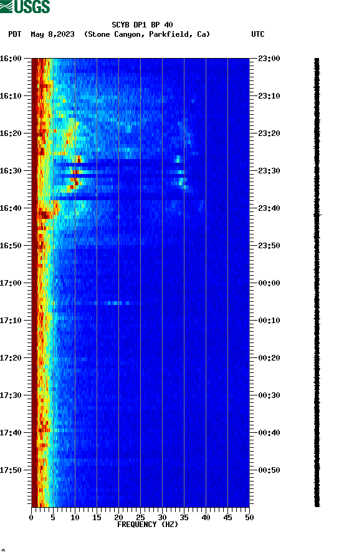
Task: Select the title text 'SCYB DP1 BP 40'
Action: [142, 25]
